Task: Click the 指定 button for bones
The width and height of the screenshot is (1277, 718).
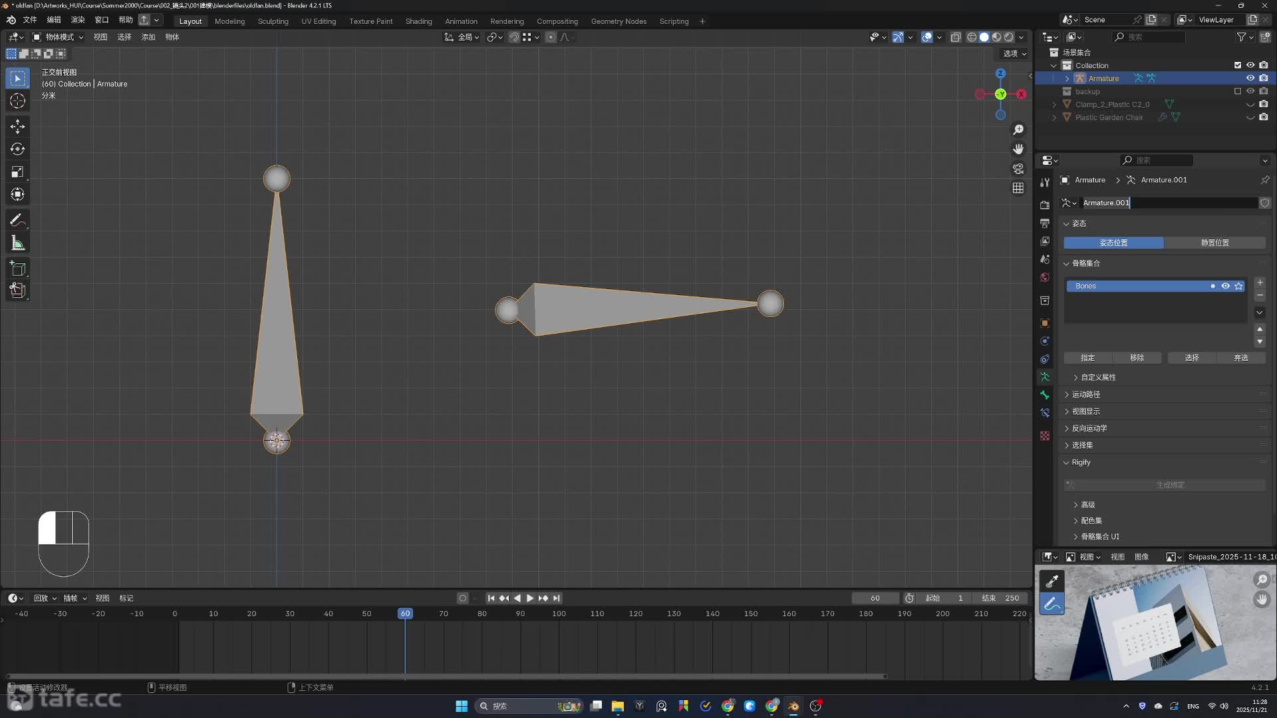Action: (x=1087, y=358)
